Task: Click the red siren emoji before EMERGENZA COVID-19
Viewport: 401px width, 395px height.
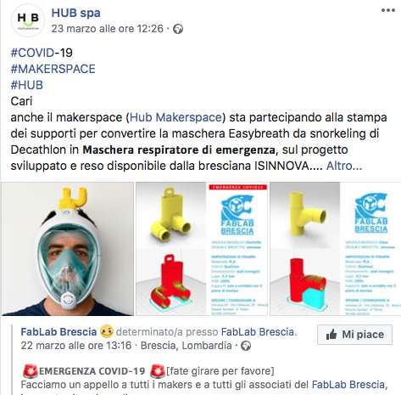Action: pyautogui.click(x=30, y=371)
